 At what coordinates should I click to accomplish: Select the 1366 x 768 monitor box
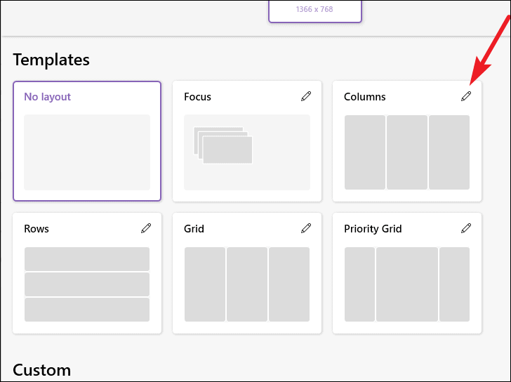314,11
